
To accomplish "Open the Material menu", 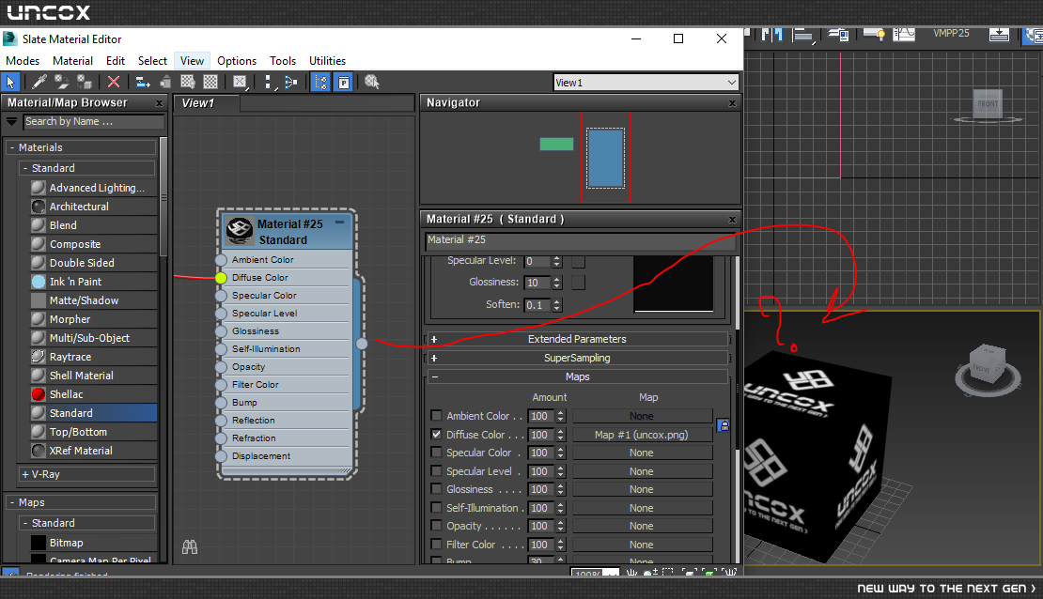I will click(x=72, y=60).
